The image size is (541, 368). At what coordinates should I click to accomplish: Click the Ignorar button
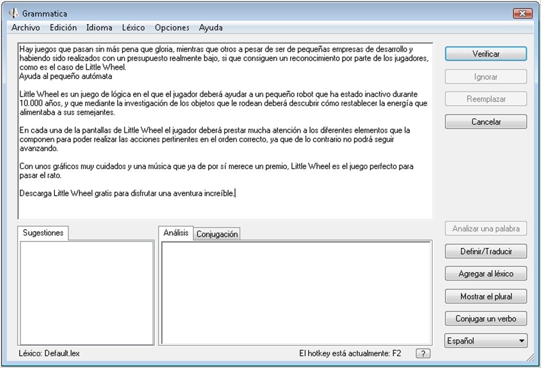tap(486, 77)
